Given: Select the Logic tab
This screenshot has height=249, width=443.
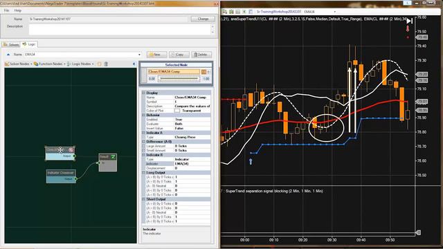Looking at the screenshot, I should coord(29,44).
